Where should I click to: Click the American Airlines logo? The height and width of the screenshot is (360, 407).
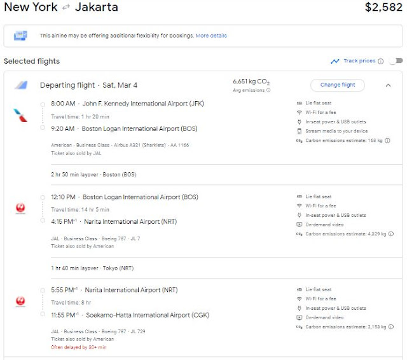click(x=20, y=115)
